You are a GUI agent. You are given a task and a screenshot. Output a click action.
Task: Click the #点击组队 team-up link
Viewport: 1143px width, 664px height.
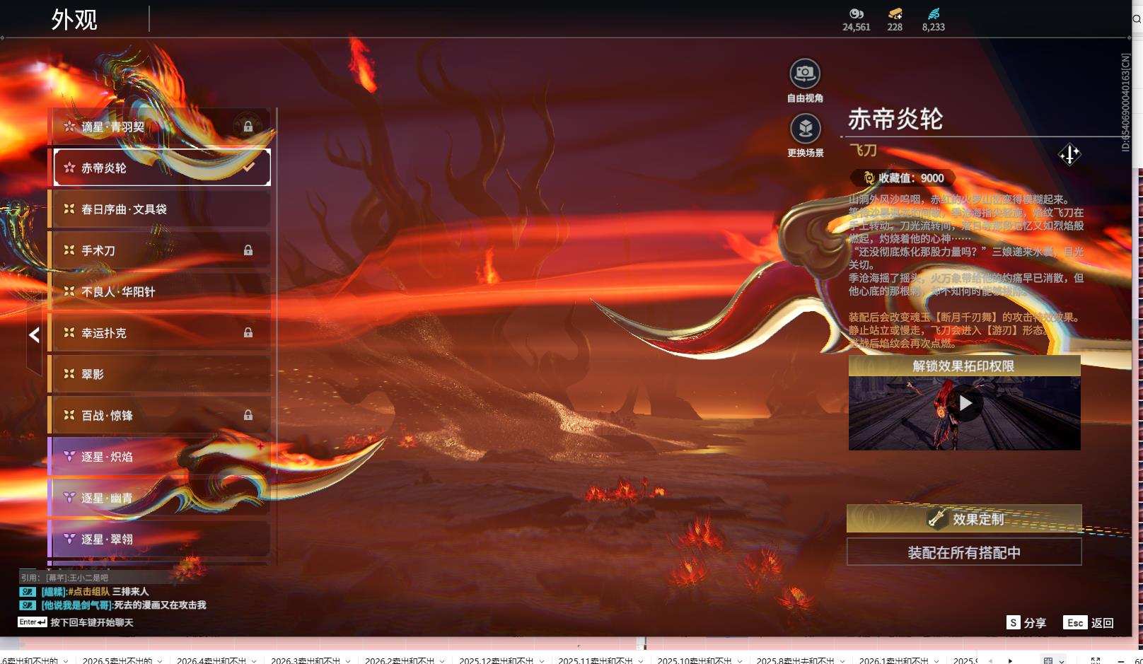(x=88, y=592)
